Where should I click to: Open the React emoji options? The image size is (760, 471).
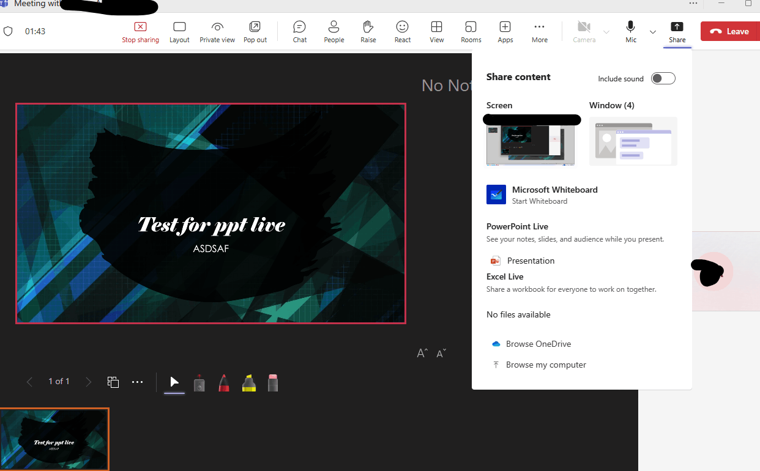tap(402, 31)
